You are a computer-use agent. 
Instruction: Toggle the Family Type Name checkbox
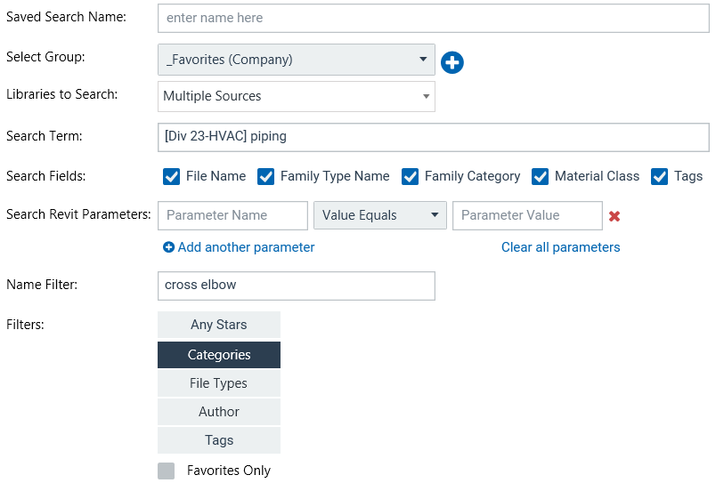[265, 176]
